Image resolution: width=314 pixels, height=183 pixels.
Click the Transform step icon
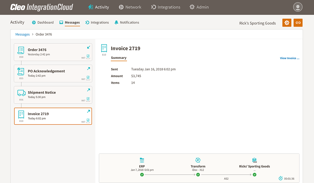click(x=198, y=160)
